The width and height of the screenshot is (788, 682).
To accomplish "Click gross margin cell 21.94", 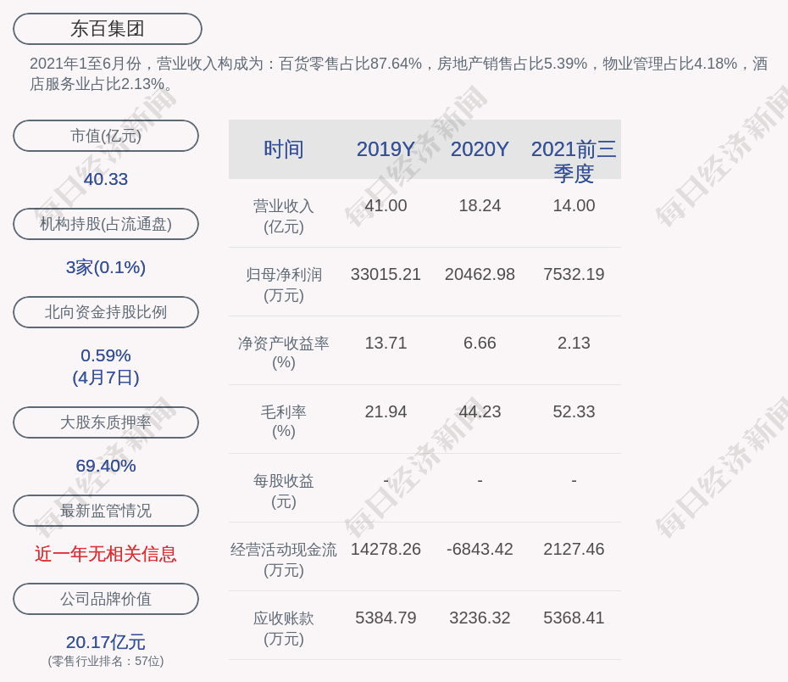I will (386, 412).
